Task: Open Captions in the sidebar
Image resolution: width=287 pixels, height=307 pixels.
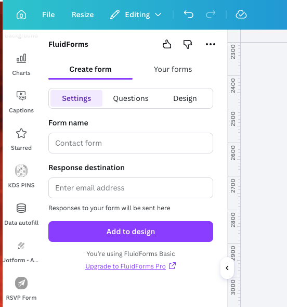Action: click(x=21, y=102)
